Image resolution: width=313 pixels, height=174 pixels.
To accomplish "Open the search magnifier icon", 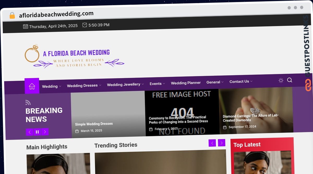I will coord(290,81).
